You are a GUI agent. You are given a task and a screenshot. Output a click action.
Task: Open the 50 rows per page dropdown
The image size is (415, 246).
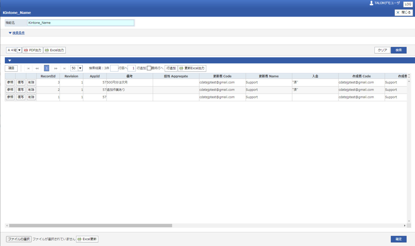[76, 68]
